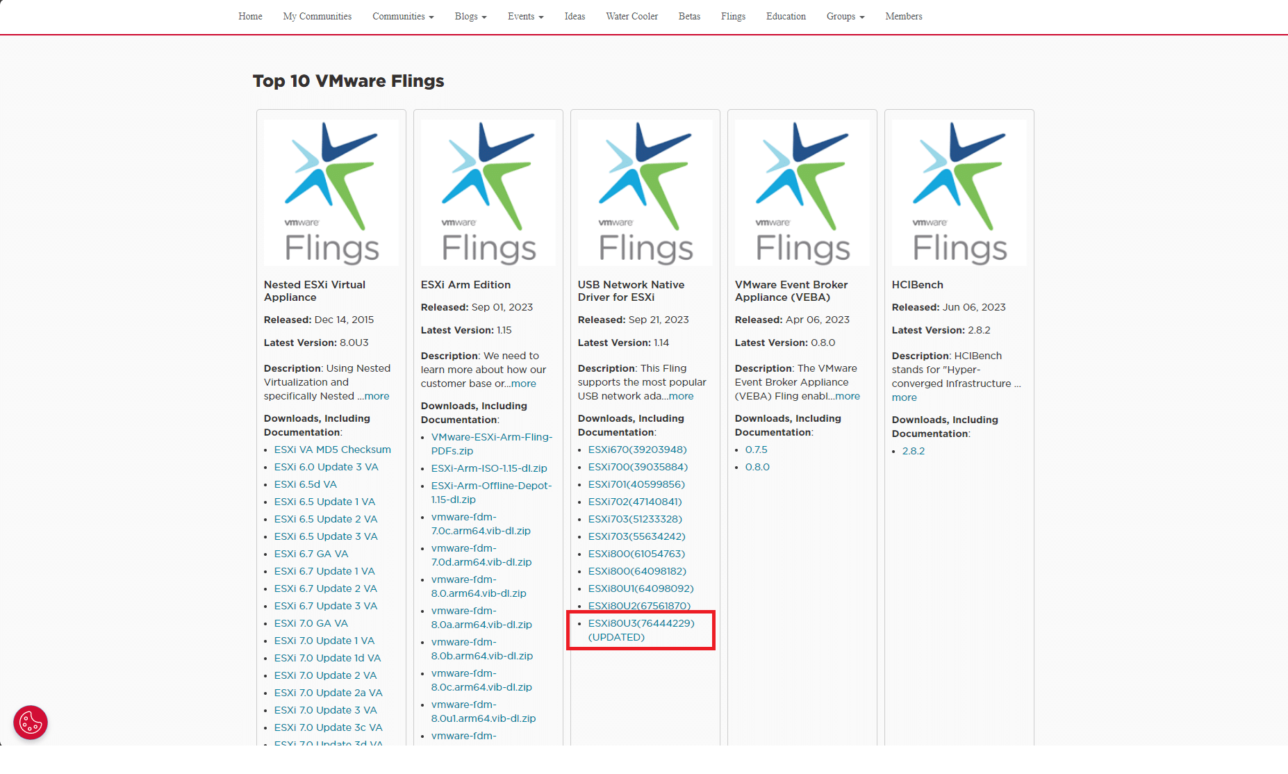
Task: Open the Ideas nav item
Action: point(575,16)
